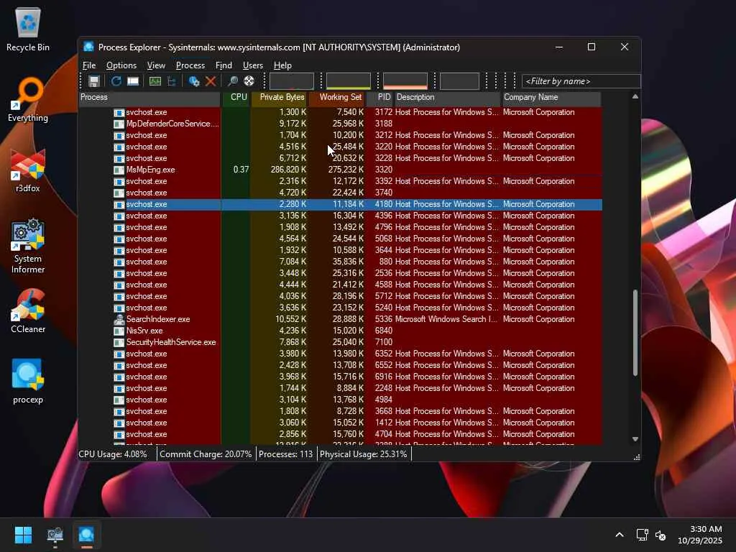Sort by the CPU column header
Viewport: 736px width, 552px height.
[236, 98]
